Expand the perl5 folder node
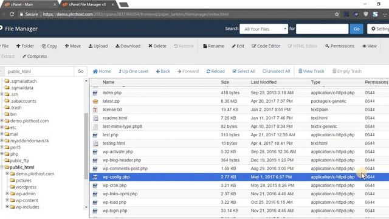Image resolution: width=389 pixels, height=219 pixels. [2, 147]
